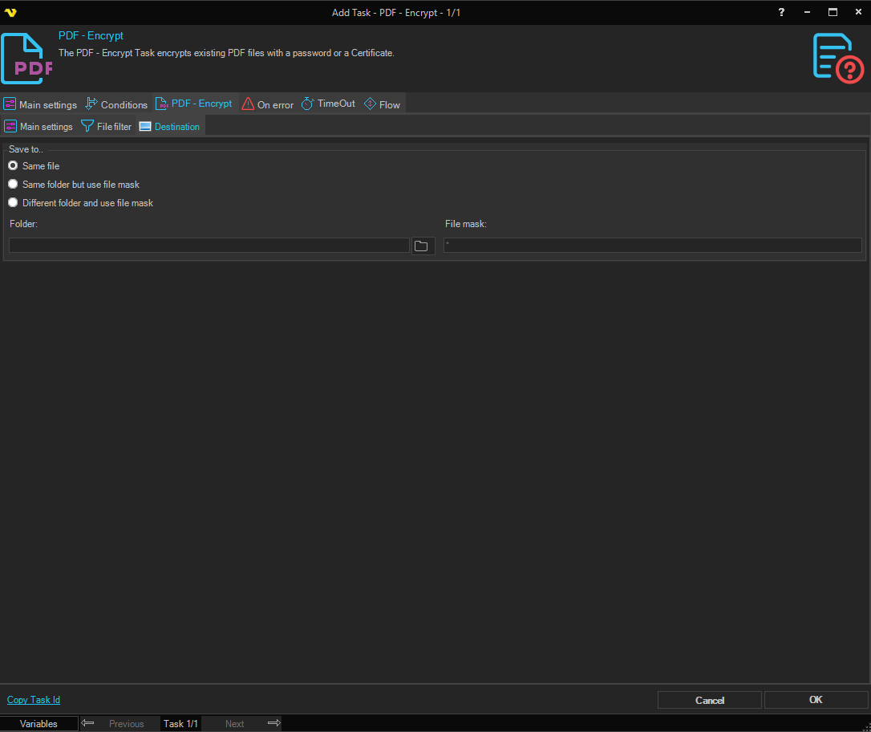Screen dimensions: 871x732
Task: Open the folder browse icon button
Action: 422,246
